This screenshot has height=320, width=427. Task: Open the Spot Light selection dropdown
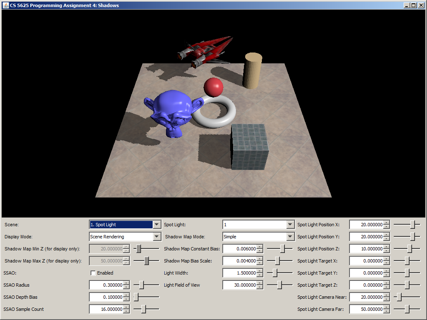(290, 225)
